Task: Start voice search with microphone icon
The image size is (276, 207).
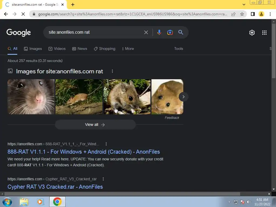Action: [159, 32]
